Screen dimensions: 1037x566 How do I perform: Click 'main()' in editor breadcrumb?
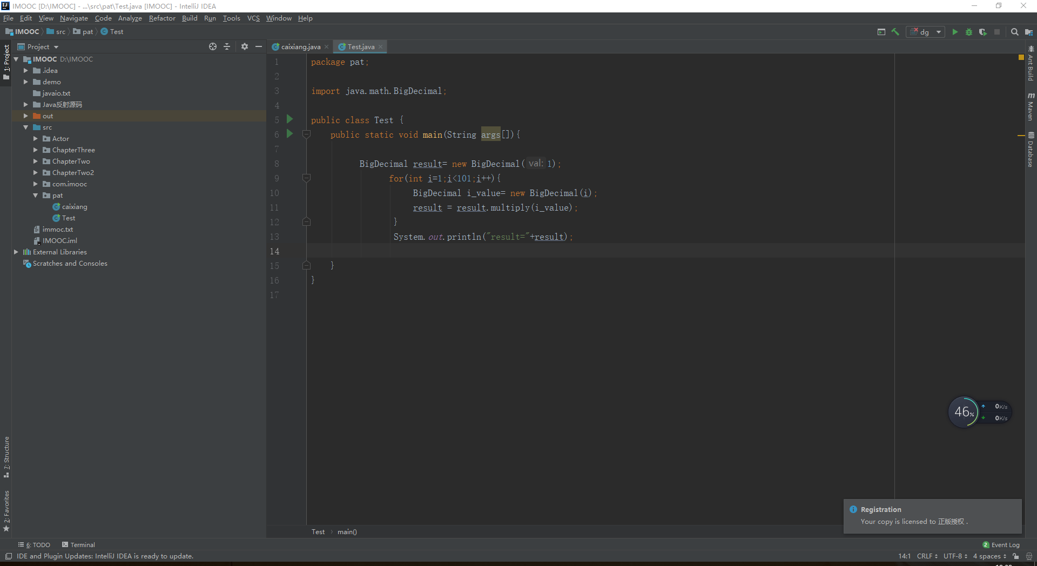347,532
